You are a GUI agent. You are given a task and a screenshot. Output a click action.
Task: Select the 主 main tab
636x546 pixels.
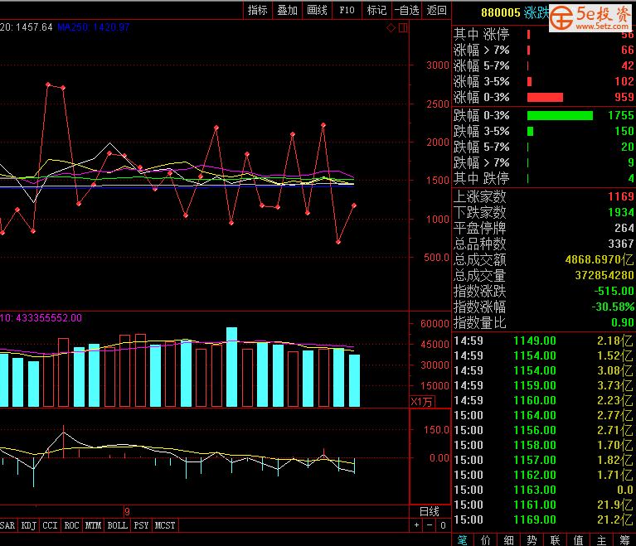point(601,540)
